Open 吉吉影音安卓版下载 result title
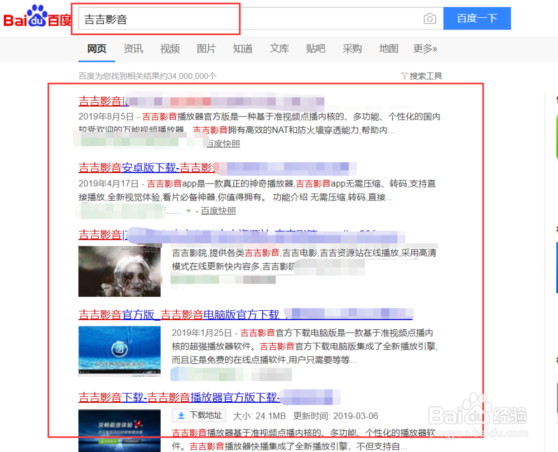This screenshot has height=452, width=558. coord(217,167)
